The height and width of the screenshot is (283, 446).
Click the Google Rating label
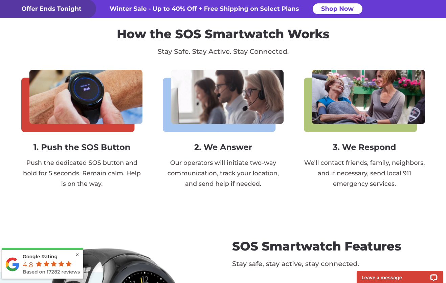[40, 257]
